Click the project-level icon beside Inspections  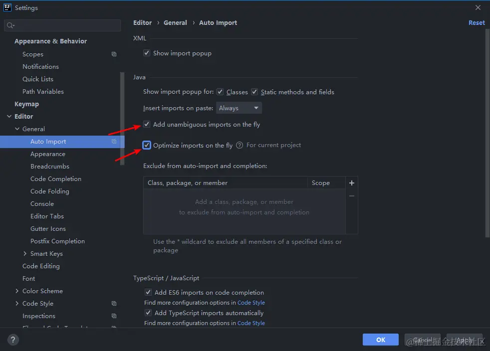114,316
